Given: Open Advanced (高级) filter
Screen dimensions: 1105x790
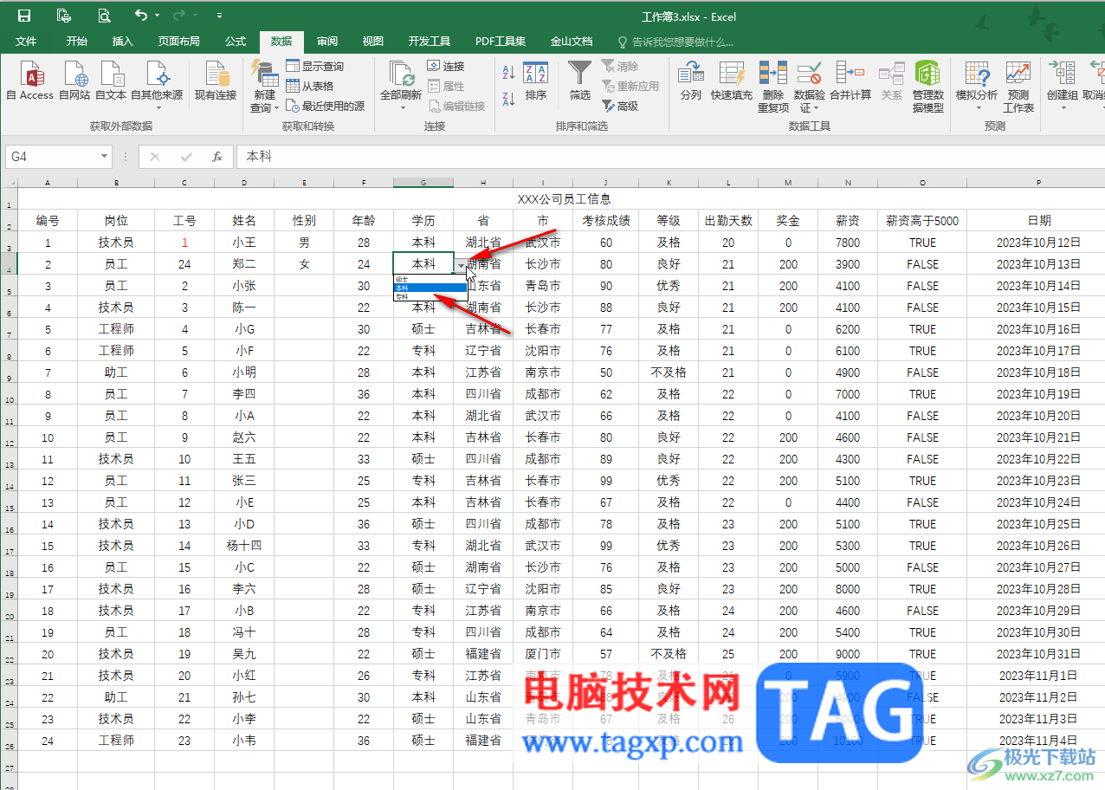Looking at the screenshot, I should tap(620, 106).
